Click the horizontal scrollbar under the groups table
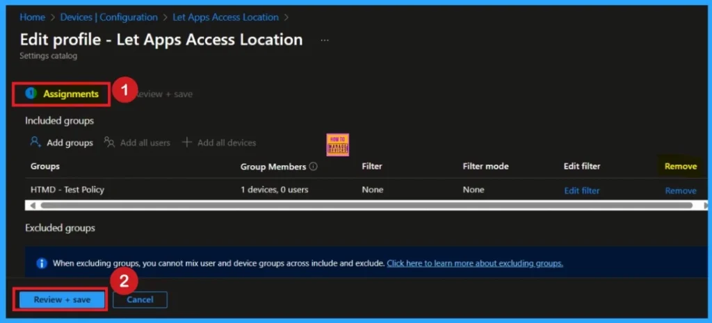Screen dimensions: 712x323 pos(362,206)
